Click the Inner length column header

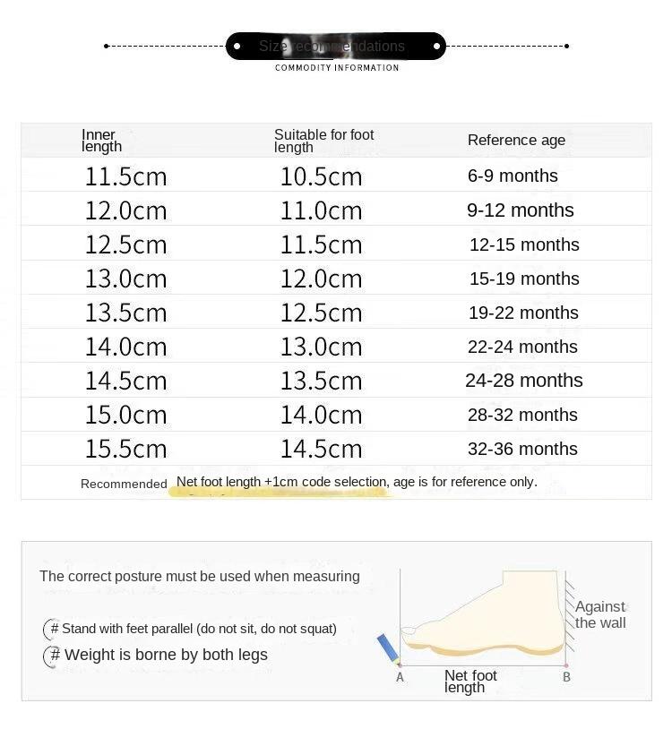[x=101, y=141]
